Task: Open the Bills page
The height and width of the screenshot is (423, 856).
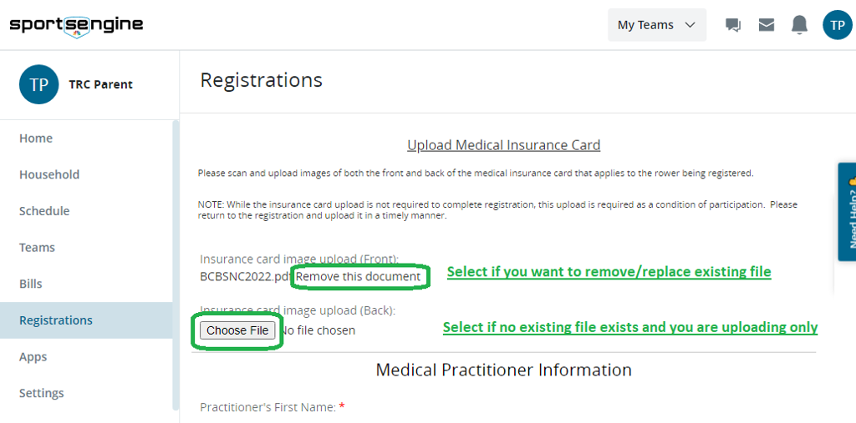Action: [31, 284]
